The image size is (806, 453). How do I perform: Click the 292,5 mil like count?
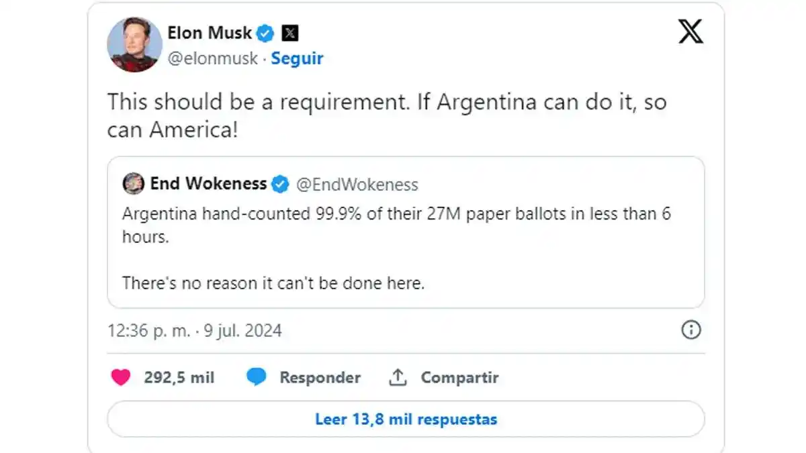[179, 377]
